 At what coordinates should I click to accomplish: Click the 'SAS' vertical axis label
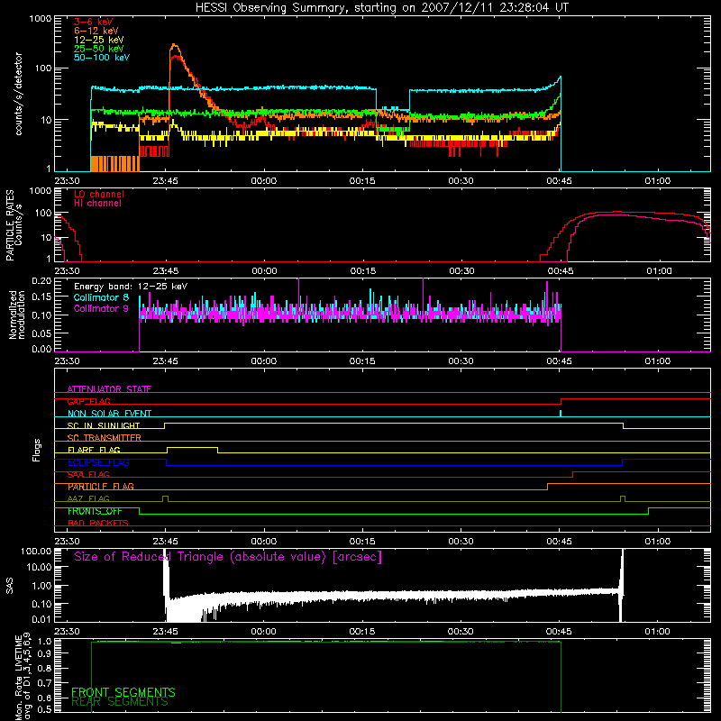coord(9,586)
